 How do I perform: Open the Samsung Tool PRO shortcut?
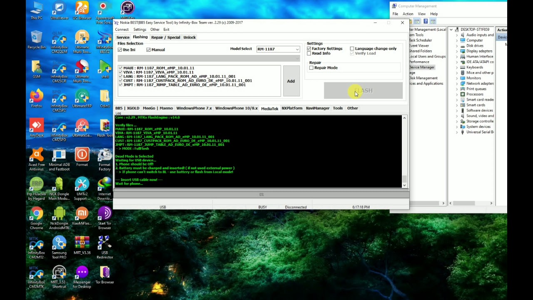(x=59, y=247)
